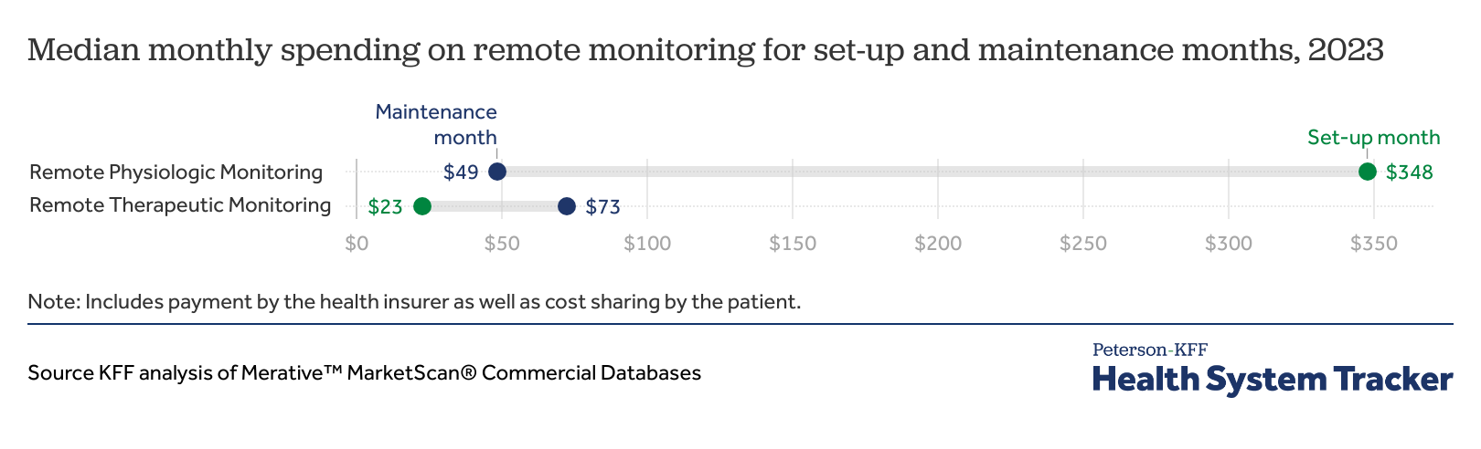
Task: Select the Set-up month legend label
Action: (1373, 138)
